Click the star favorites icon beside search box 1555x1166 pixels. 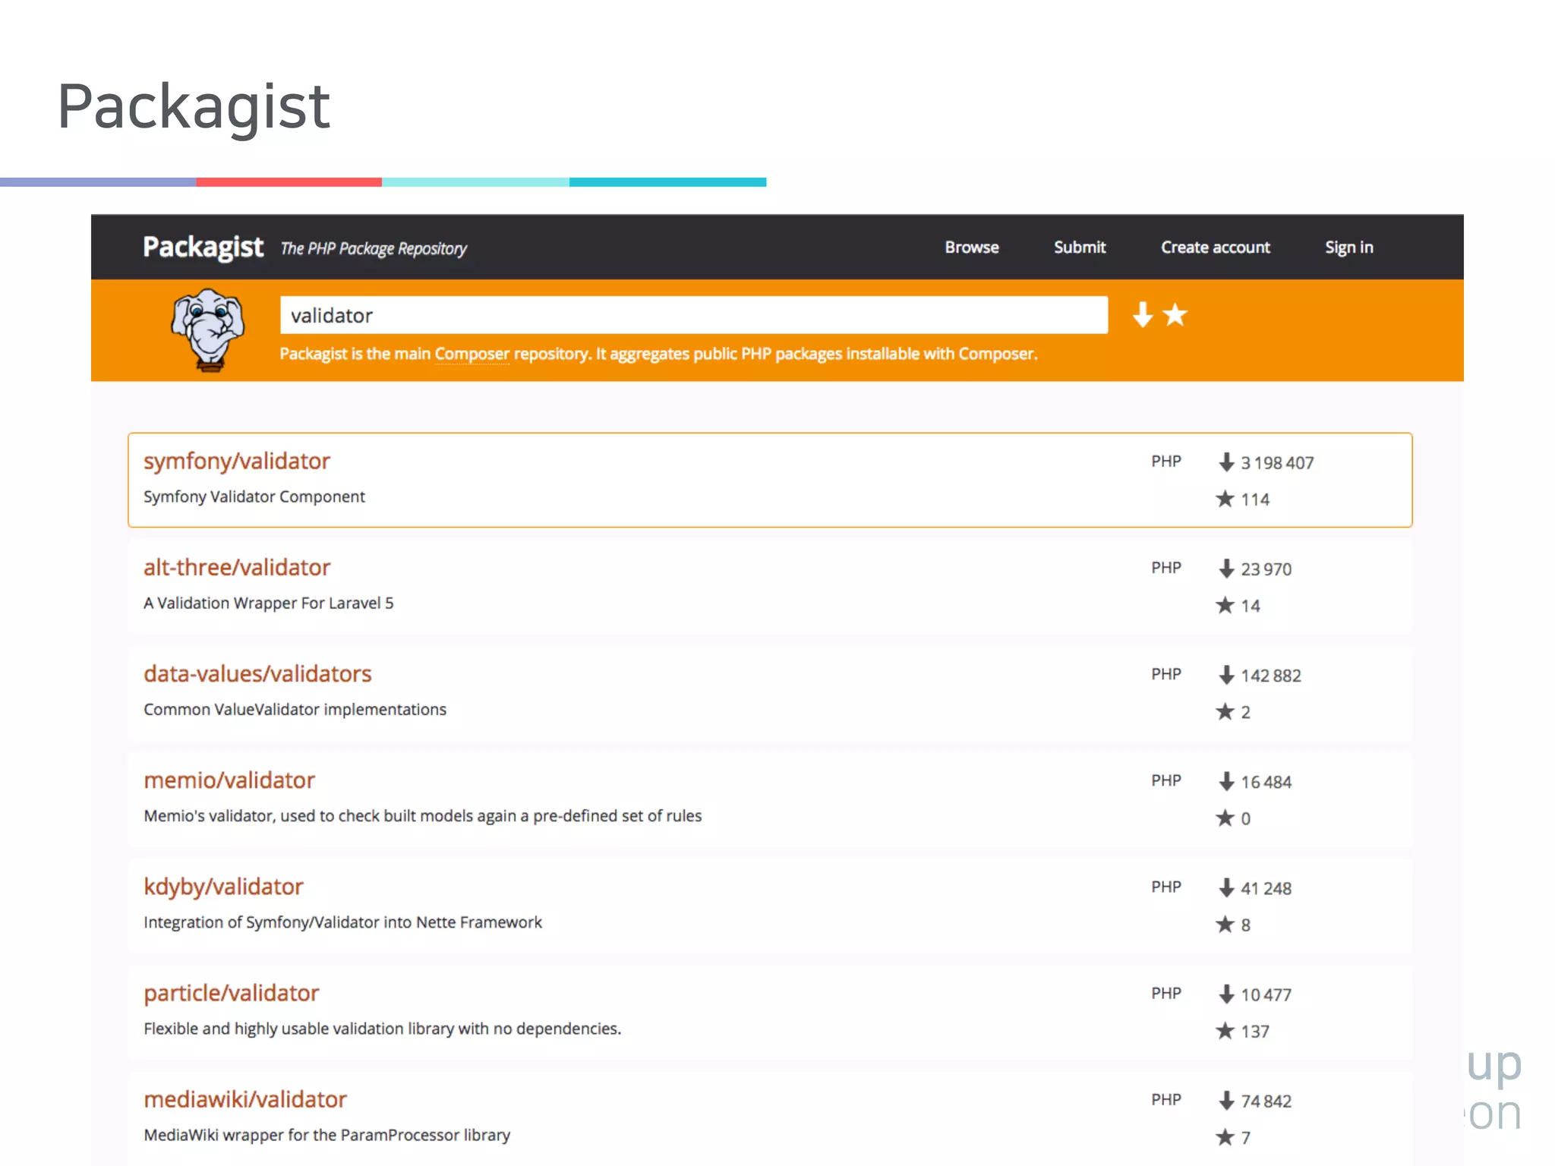point(1175,314)
